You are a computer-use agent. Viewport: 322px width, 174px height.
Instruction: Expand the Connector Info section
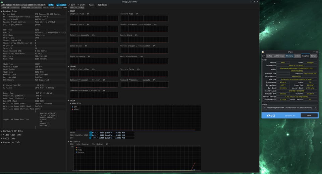11,142
